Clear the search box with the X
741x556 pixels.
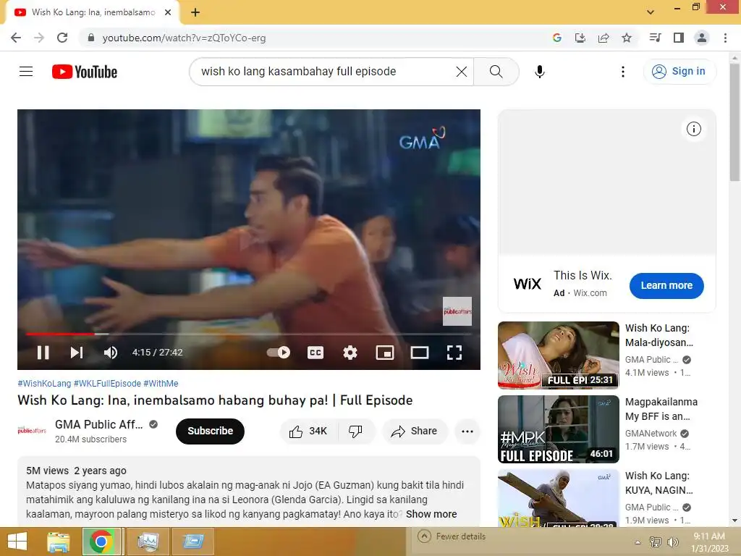462,72
